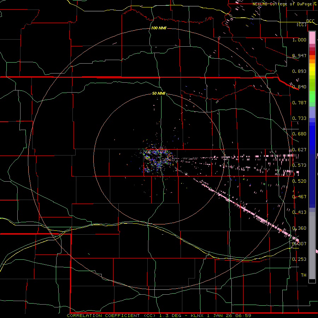
Task: Pick the gray segment of the color bar
Action: [x=312, y=246]
